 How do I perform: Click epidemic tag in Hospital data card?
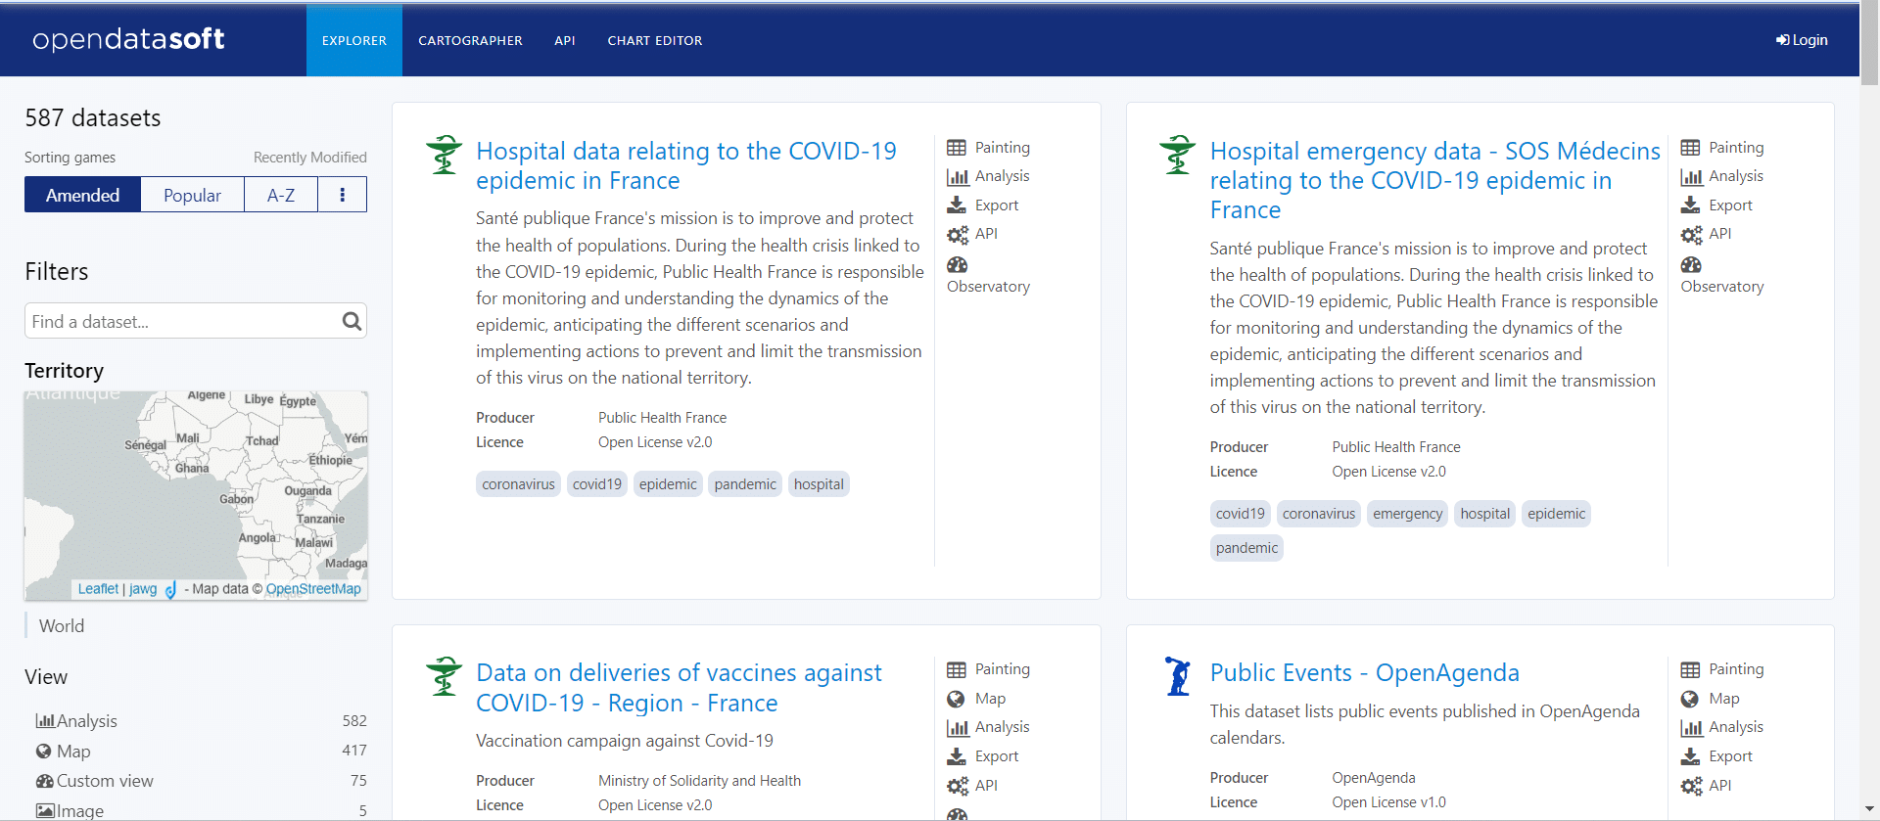click(x=668, y=484)
